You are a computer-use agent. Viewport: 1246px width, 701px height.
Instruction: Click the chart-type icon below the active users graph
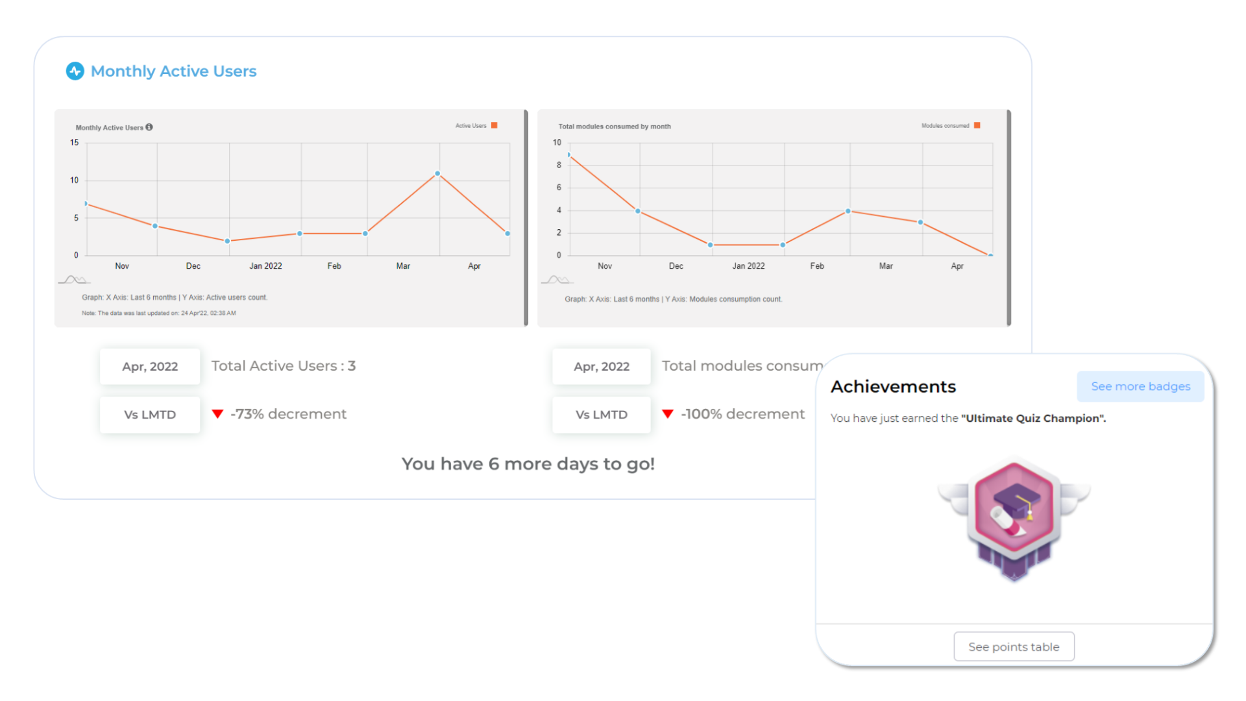(x=74, y=280)
